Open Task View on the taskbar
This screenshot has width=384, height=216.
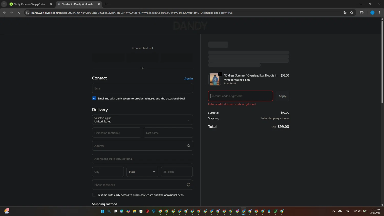click(x=115, y=211)
